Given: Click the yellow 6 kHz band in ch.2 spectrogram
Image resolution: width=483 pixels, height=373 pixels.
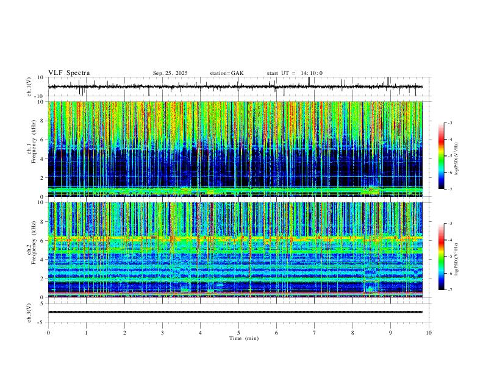Looking at the screenshot, I should point(235,238).
